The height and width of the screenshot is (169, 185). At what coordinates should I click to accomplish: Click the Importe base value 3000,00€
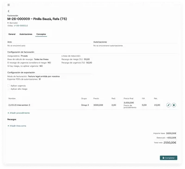point(171,134)
